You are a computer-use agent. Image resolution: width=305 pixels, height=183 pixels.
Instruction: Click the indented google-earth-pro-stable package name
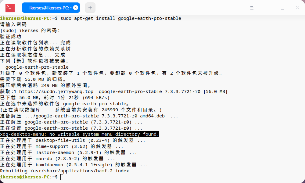click(37, 67)
